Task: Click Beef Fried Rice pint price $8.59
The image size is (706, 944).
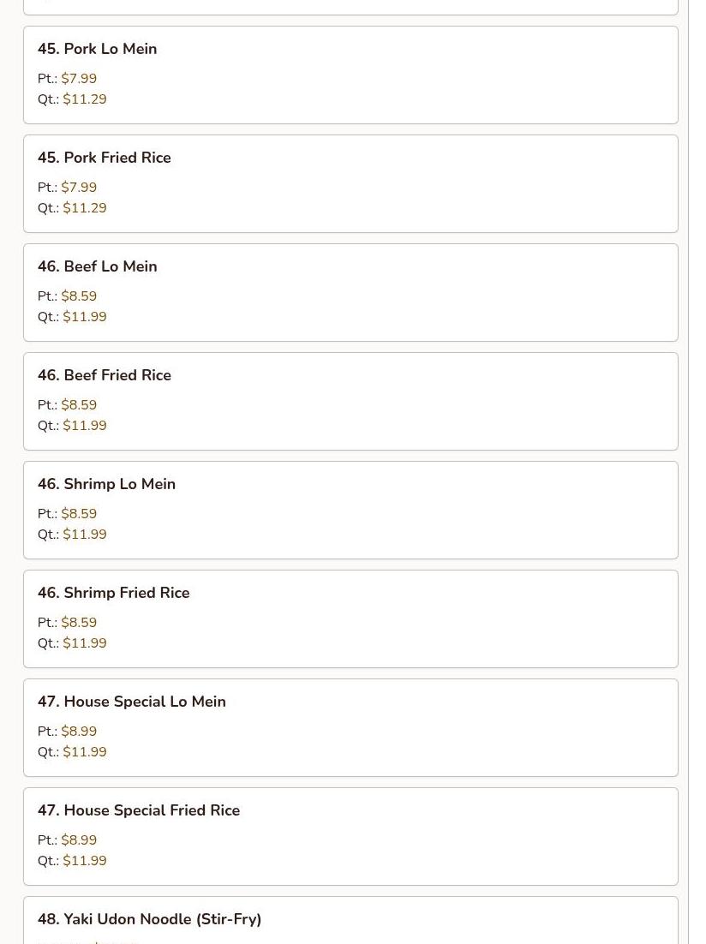Action: tap(79, 405)
